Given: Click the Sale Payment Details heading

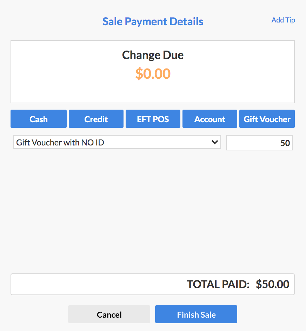Looking at the screenshot, I should (x=153, y=21).
